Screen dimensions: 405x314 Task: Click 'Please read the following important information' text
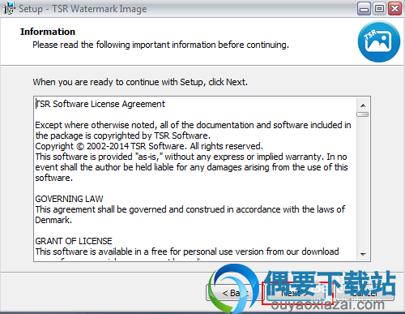coord(160,45)
